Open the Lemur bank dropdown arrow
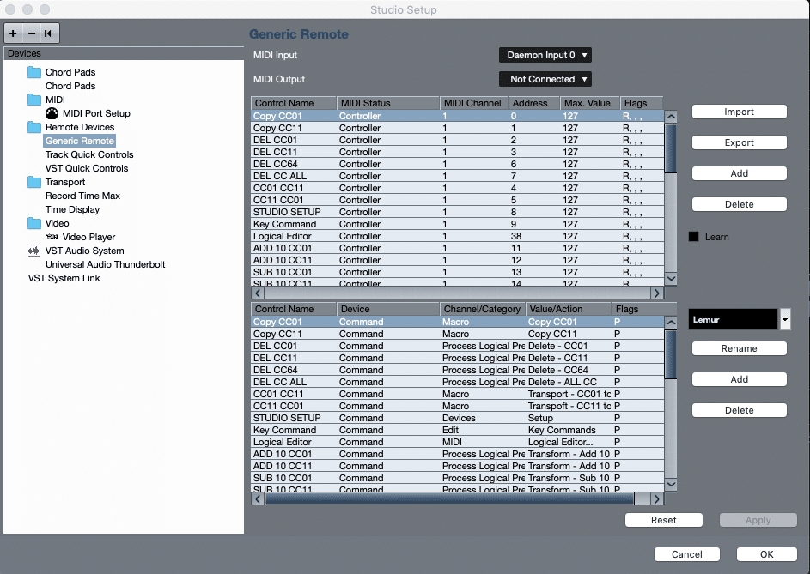The image size is (810, 574). click(785, 319)
